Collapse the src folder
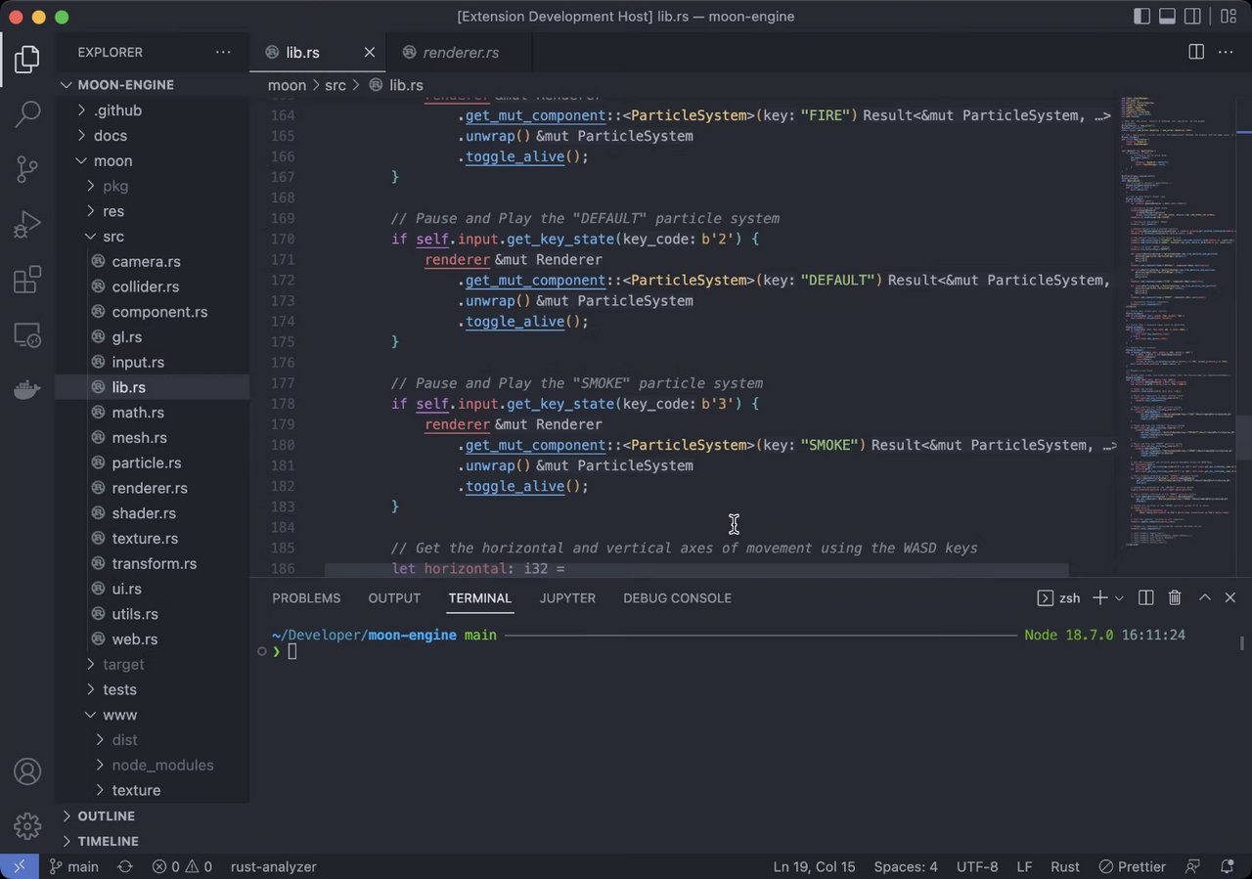 (153, 237)
